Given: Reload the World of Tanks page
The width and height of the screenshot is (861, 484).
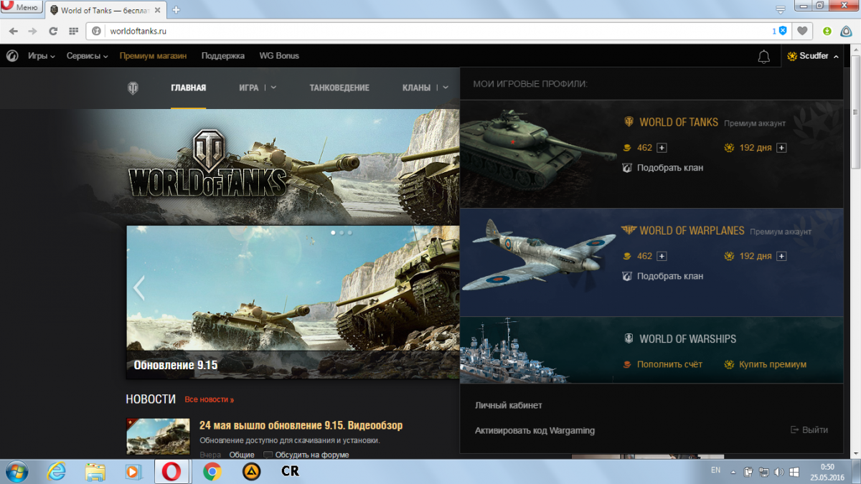Looking at the screenshot, I should pyautogui.click(x=53, y=32).
